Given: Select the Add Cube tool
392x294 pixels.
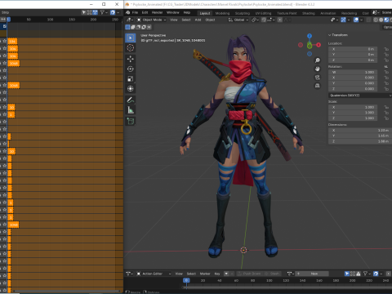Looking at the screenshot, I should click(131, 121).
